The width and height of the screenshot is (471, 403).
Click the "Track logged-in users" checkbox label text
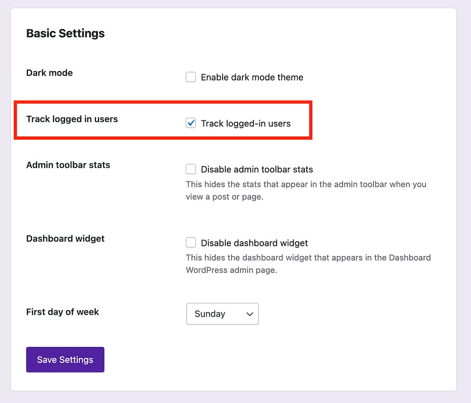click(x=246, y=123)
